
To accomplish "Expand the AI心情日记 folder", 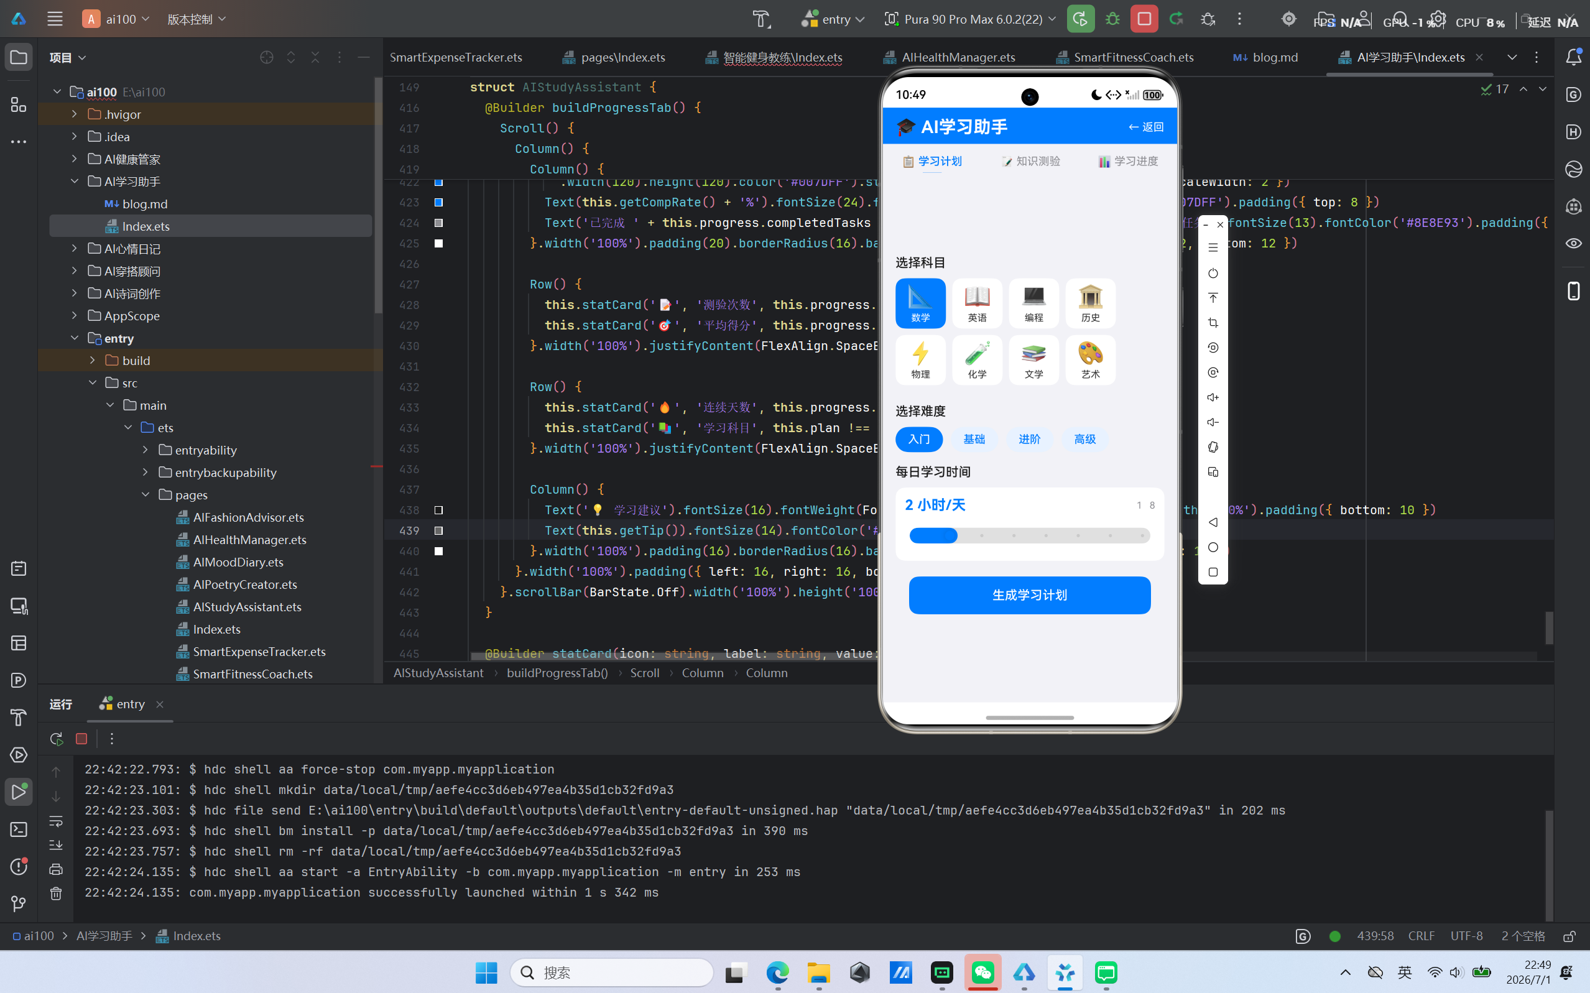I will [x=74, y=248].
